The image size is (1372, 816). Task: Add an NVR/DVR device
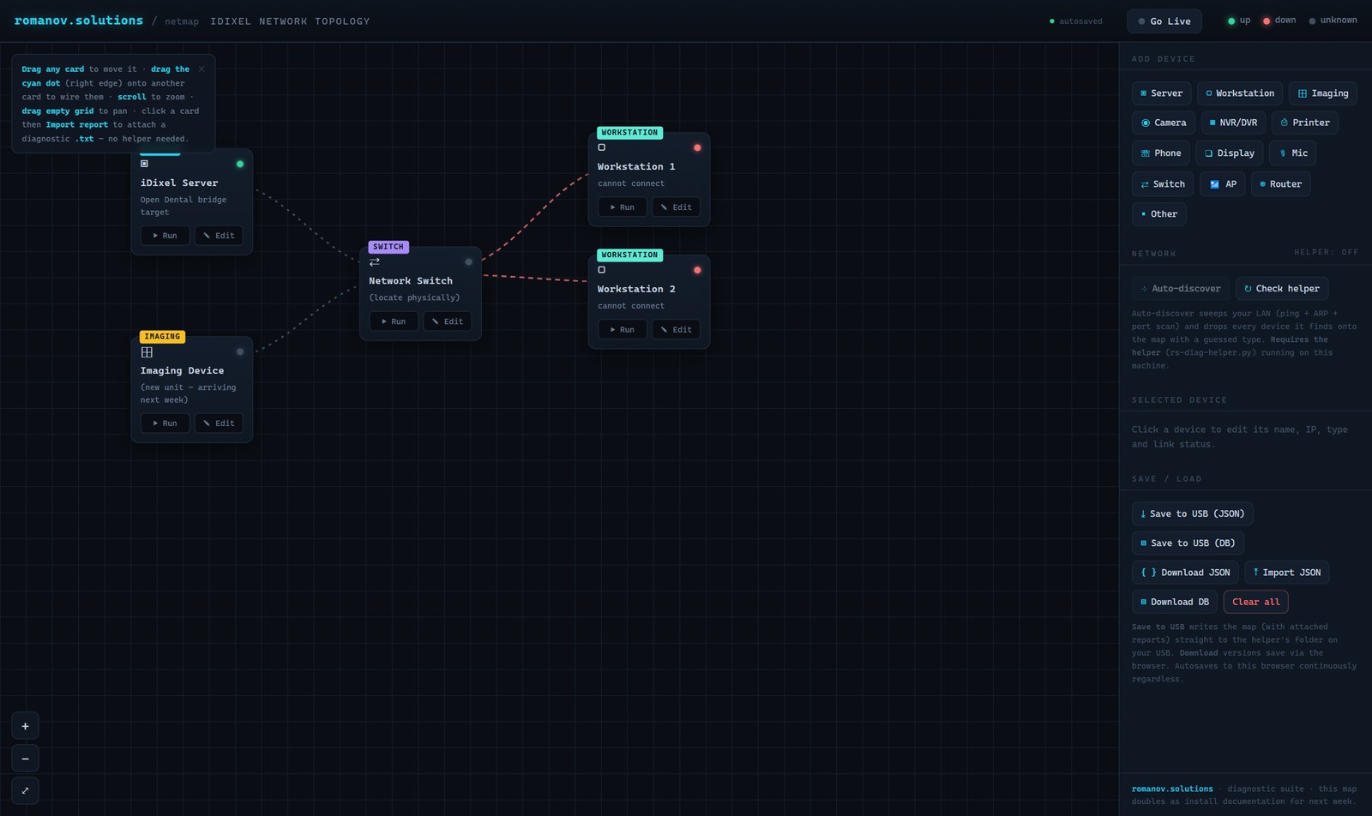pos(1233,123)
